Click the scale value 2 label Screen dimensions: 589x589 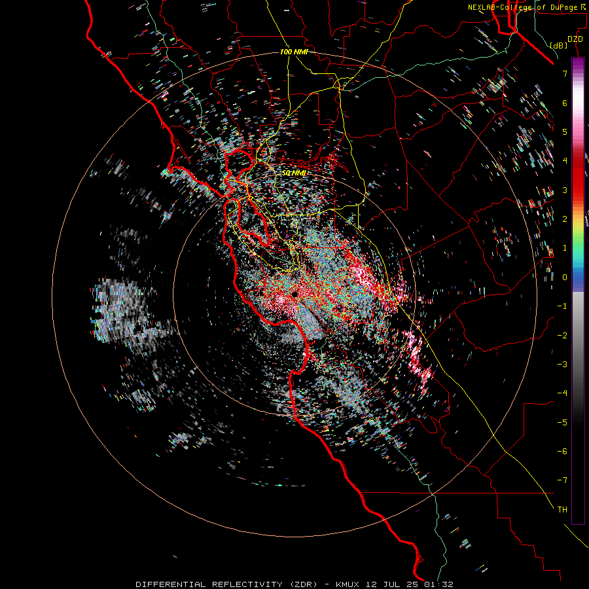(565, 219)
